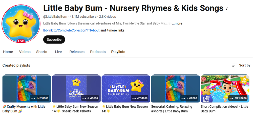The width and height of the screenshot is (253, 115).
Task: Click the channel name heading
Action: pyautogui.click(x=133, y=8)
